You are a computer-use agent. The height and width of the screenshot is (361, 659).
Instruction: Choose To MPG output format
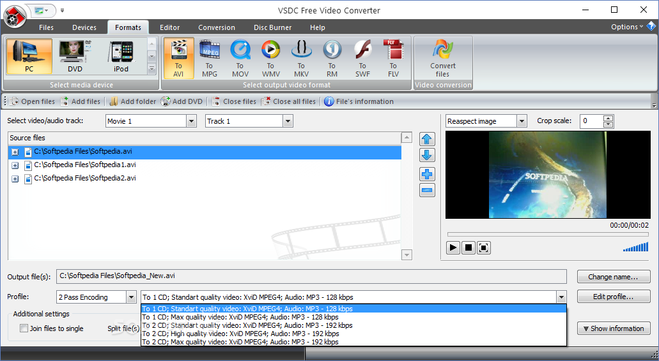[x=209, y=58]
